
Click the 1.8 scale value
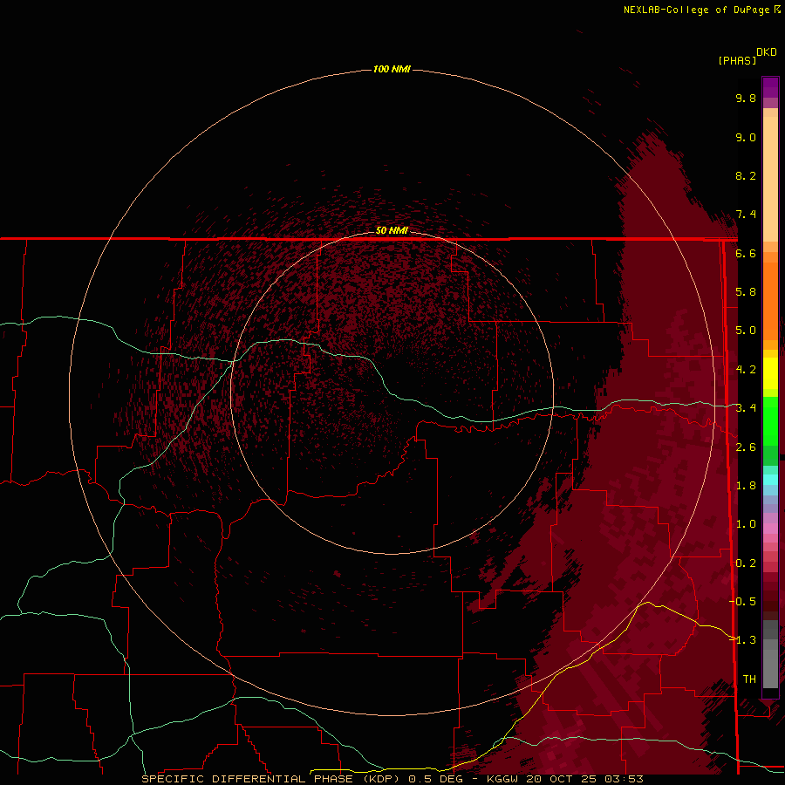click(746, 486)
